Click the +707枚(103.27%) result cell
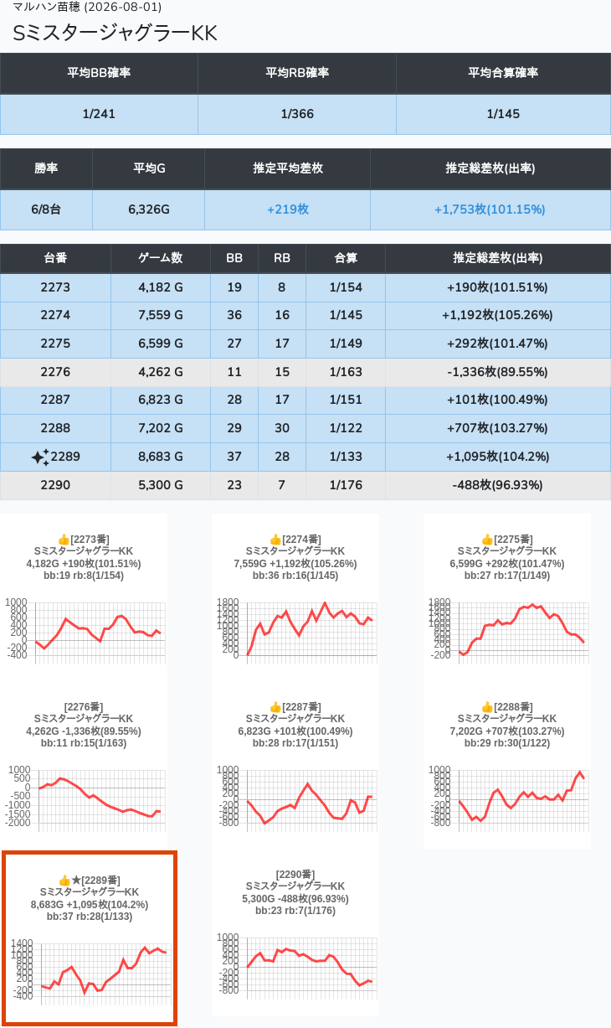Viewport: 611px width, 1028px height. (x=498, y=429)
